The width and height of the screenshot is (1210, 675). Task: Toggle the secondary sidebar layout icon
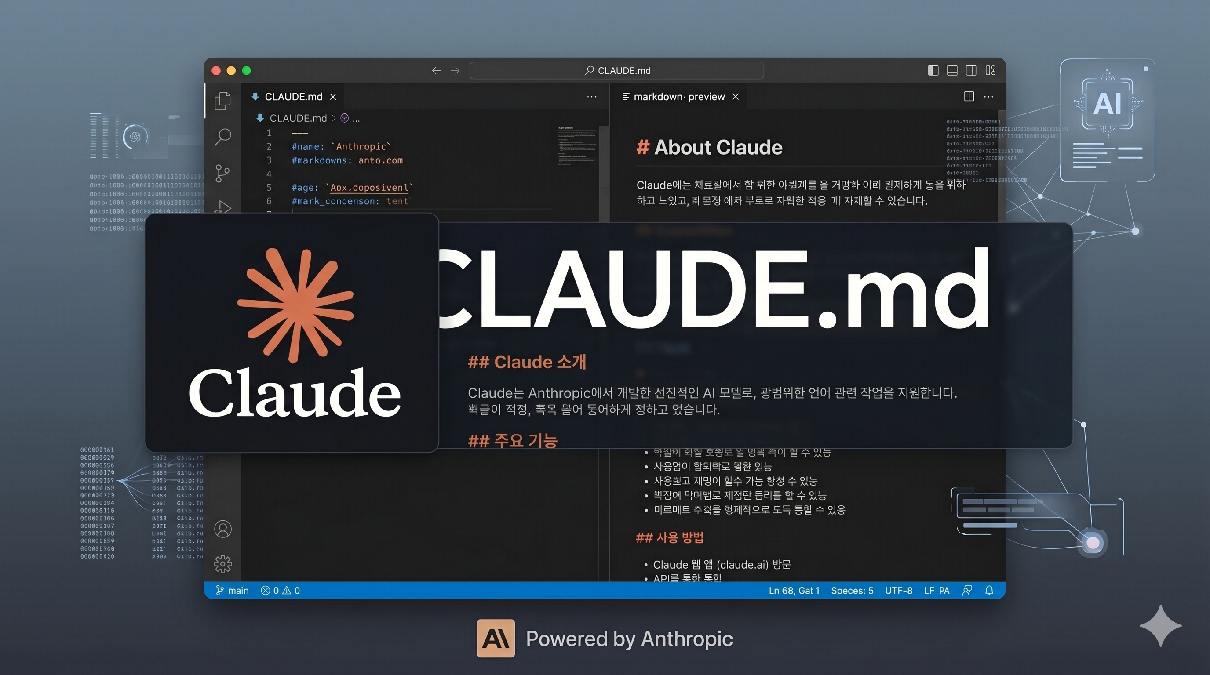tap(971, 70)
